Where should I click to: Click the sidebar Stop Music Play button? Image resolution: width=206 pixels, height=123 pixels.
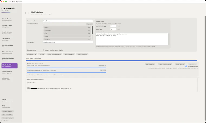pos(7,115)
